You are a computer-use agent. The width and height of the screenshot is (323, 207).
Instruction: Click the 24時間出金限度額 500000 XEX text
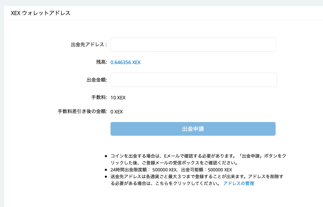pyautogui.click(x=144, y=170)
